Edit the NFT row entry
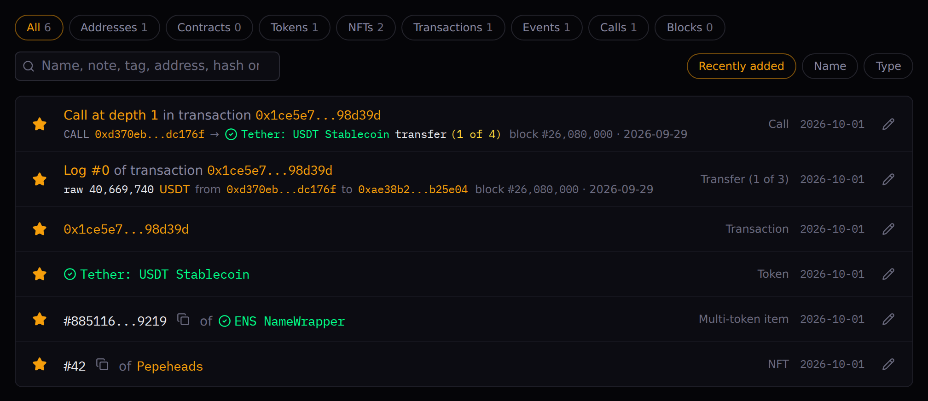This screenshot has width=928, height=401. click(888, 364)
